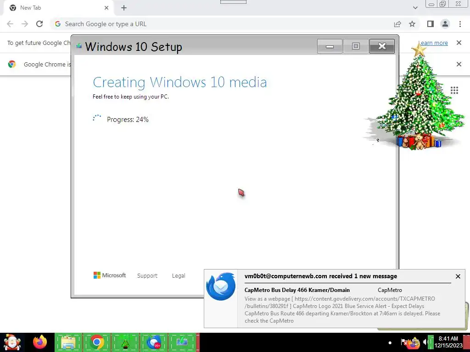Open the Santa Claus start button
The width and height of the screenshot is (470, 352).
point(12,342)
